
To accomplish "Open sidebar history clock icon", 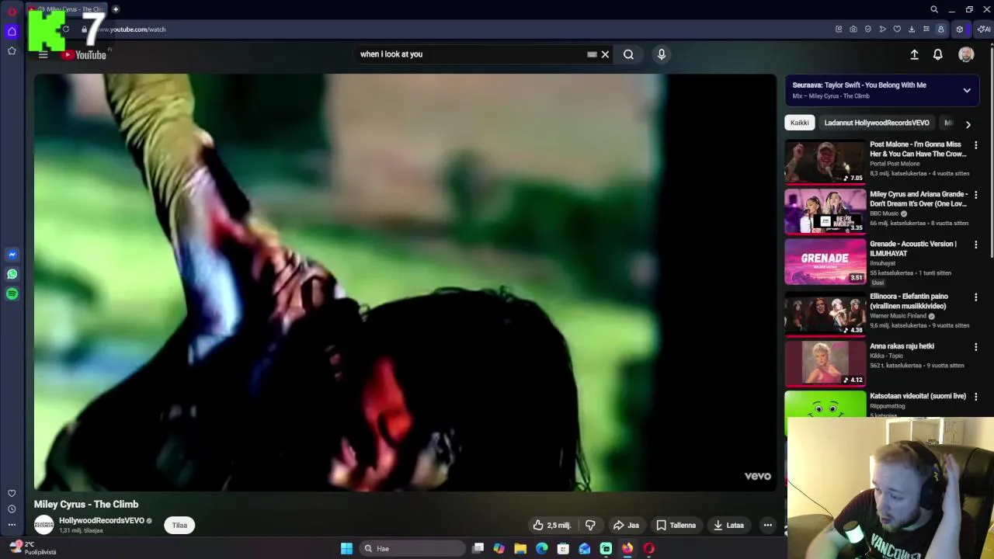I will pyautogui.click(x=12, y=509).
